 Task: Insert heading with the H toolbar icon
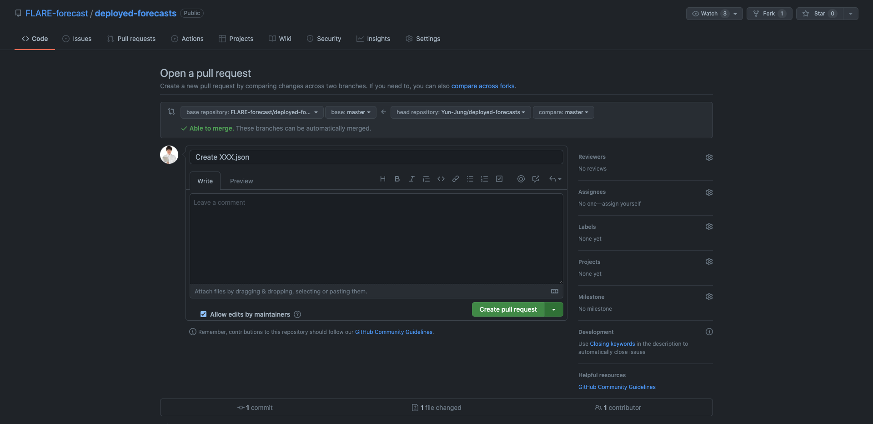(383, 179)
